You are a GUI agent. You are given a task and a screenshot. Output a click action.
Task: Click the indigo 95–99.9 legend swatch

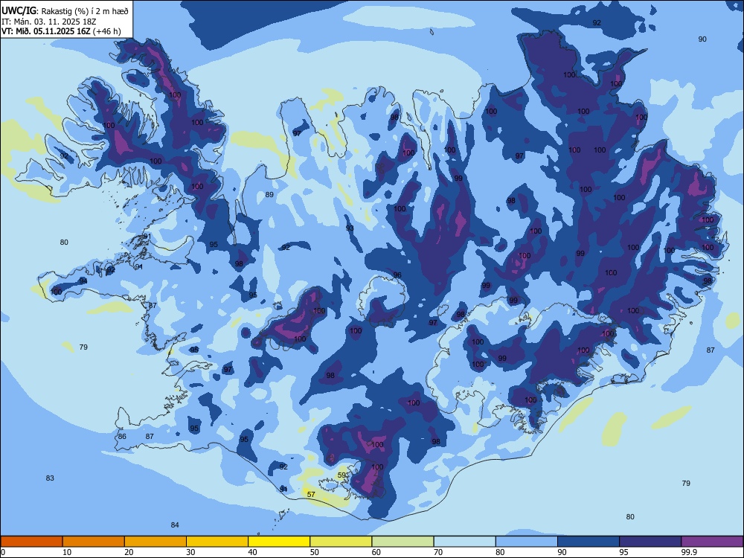point(650,542)
